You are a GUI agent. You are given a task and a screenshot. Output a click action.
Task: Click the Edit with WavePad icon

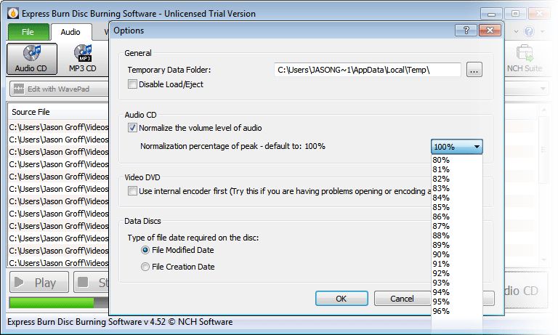(18, 89)
